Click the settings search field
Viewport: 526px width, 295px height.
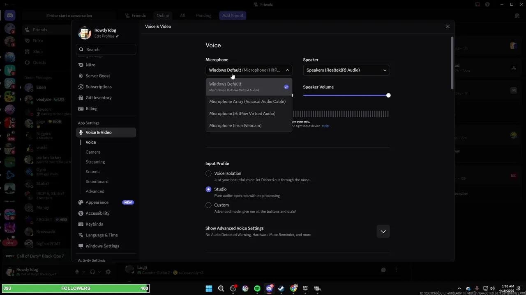click(106, 50)
